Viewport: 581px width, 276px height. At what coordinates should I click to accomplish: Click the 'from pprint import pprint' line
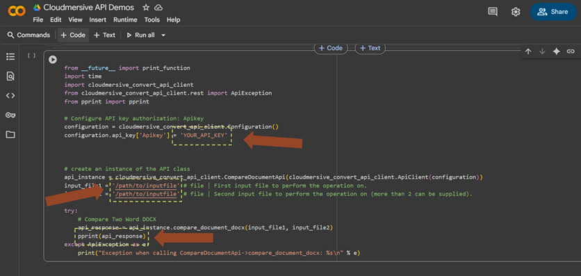[x=108, y=102]
